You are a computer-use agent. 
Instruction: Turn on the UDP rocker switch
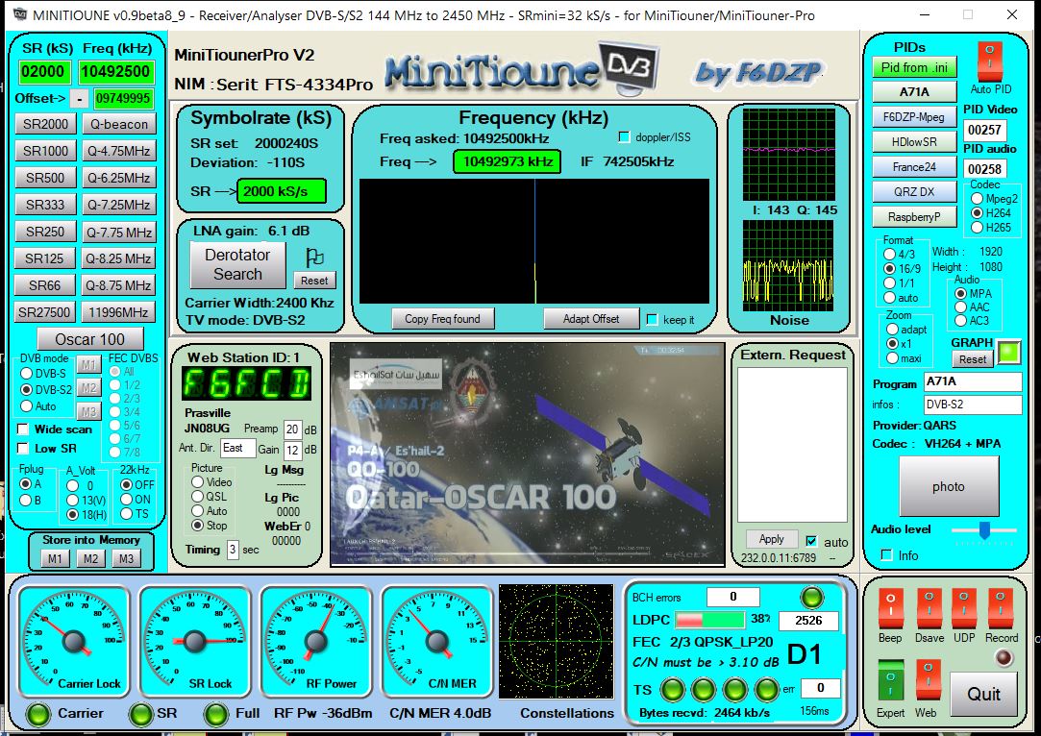(x=963, y=609)
